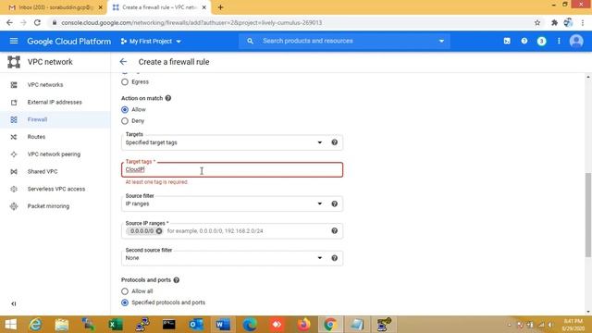Open Serverless VPC access in the sidebar
Viewport: 592px width, 333px height.
55,189
